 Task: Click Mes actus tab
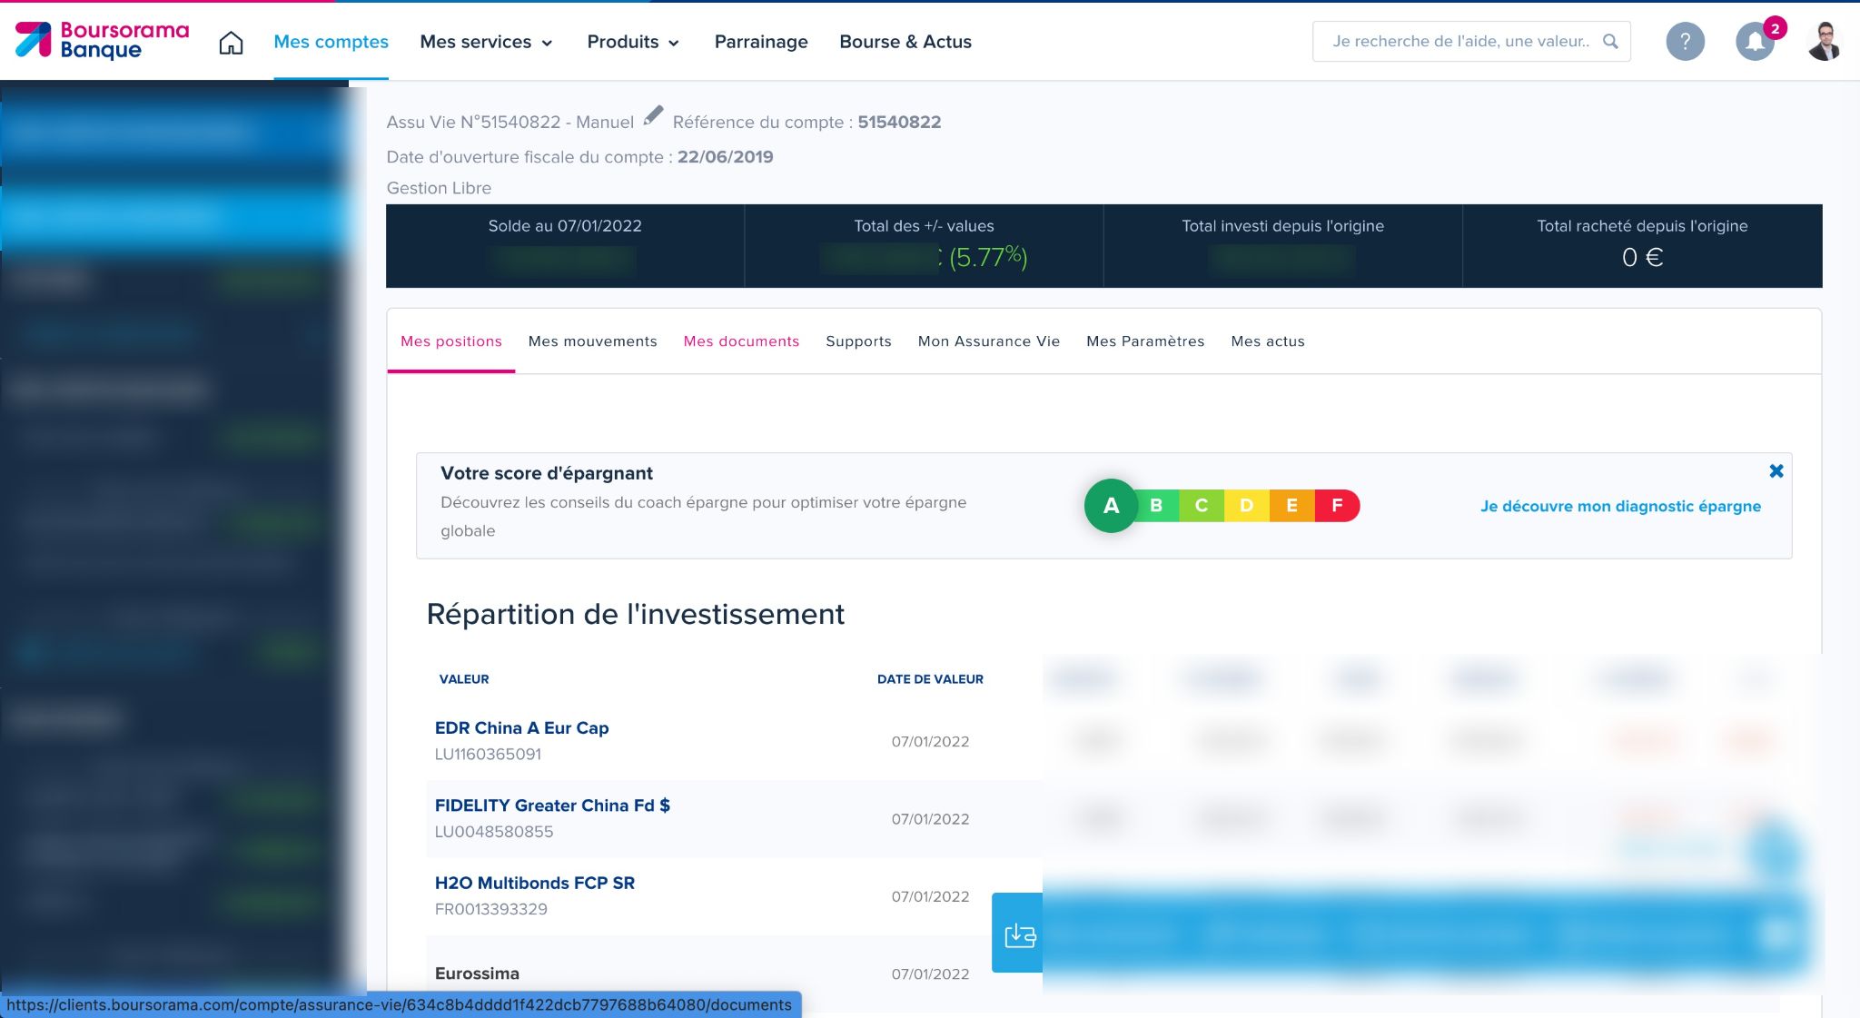tap(1267, 341)
